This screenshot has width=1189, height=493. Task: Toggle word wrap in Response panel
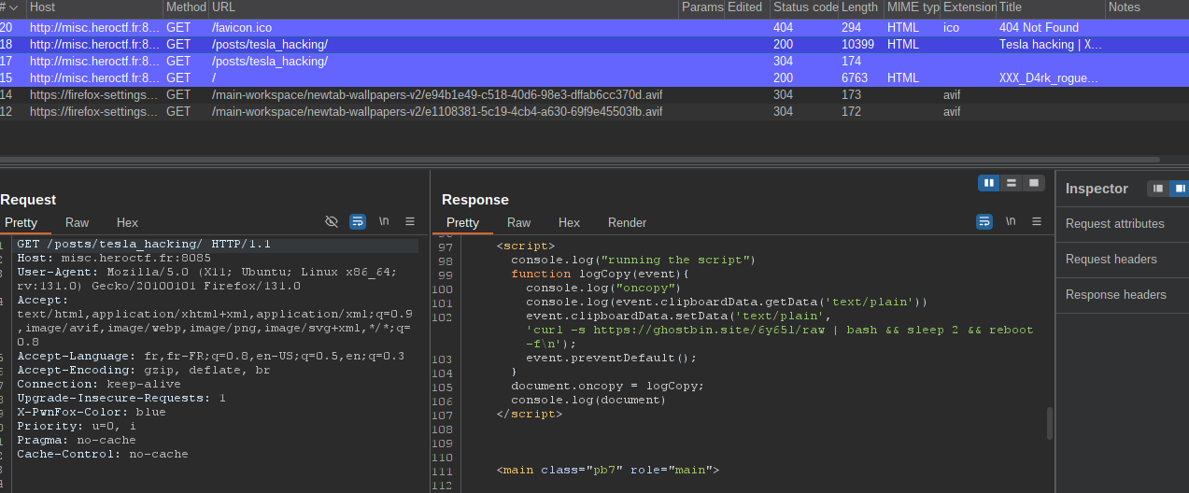[x=984, y=222]
